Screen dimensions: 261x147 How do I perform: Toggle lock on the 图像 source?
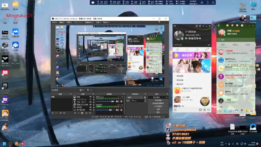pos(94,97)
